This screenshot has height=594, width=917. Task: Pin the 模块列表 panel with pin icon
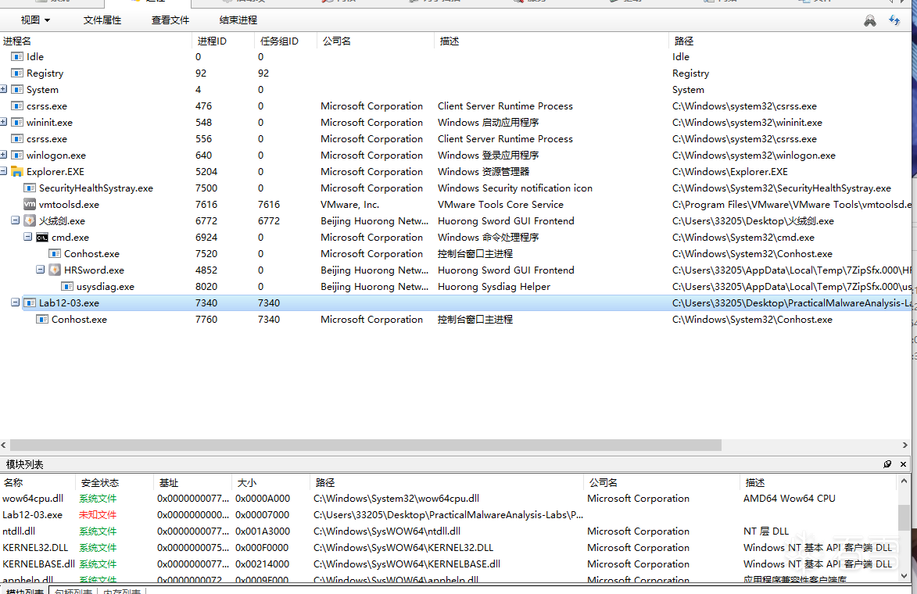pos(887,463)
